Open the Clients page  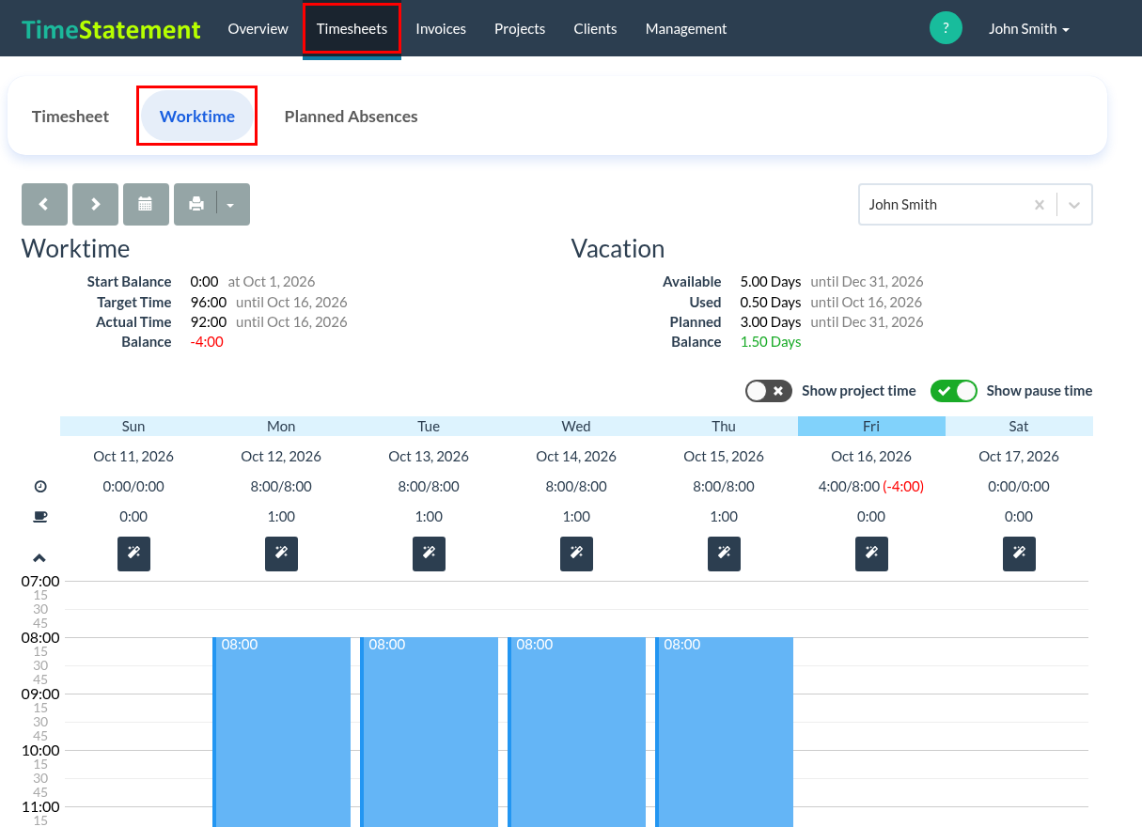point(595,29)
